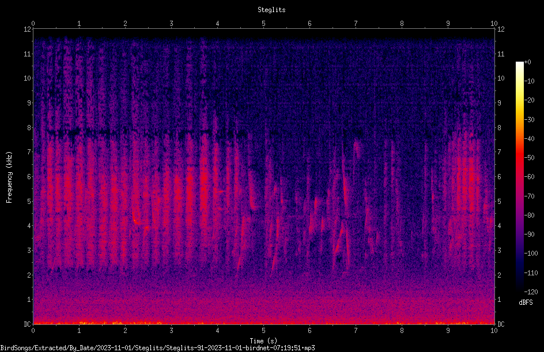This screenshot has height=352, width=544.
Task: Click the file path text at bottom
Action: tap(157, 348)
